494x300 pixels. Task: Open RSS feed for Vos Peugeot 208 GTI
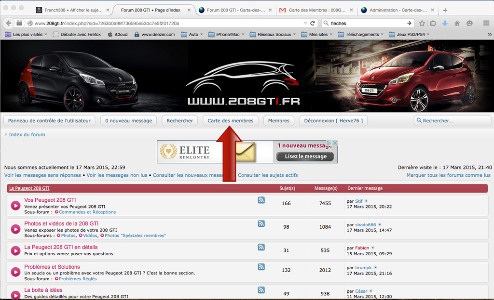point(261,200)
